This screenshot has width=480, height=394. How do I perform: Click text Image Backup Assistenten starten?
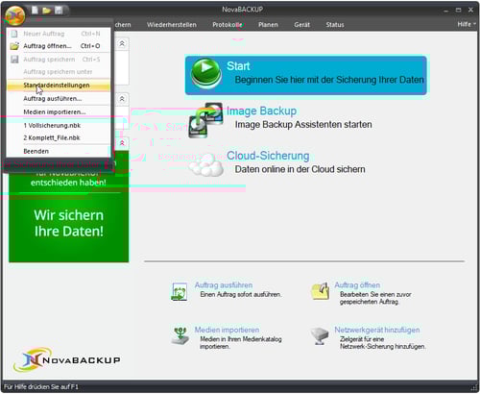click(303, 125)
